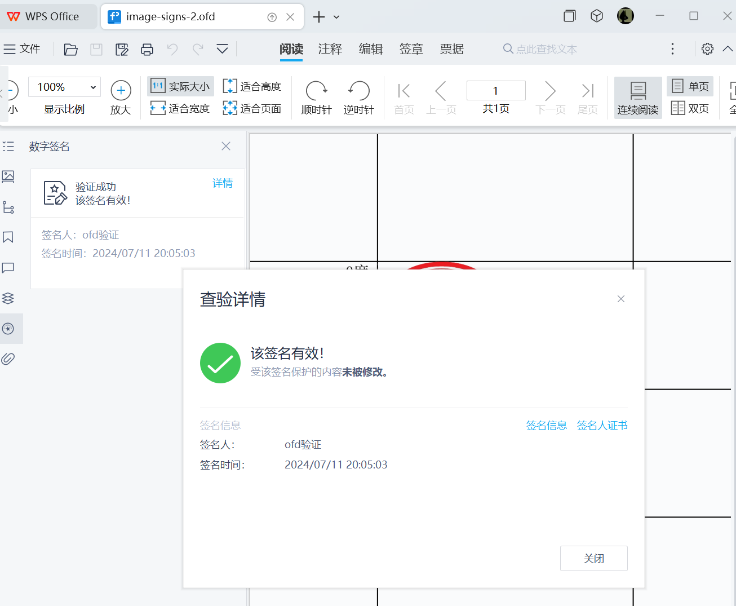Open the settings gear icon
The height and width of the screenshot is (606, 736).
click(x=707, y=49)
